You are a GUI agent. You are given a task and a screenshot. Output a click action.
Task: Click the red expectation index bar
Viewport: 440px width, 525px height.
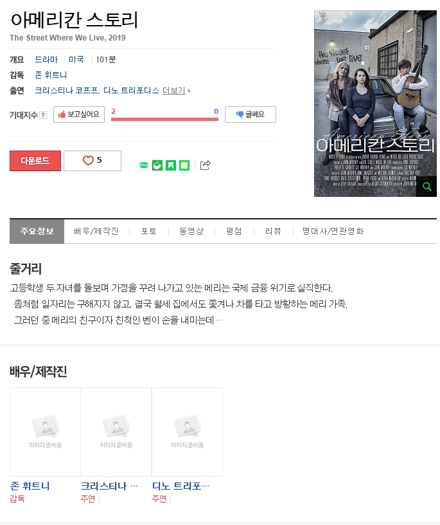[164, 119]
